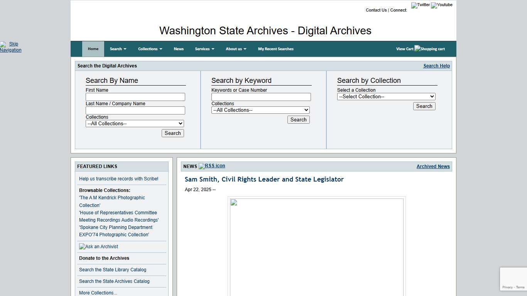
Task: Open the Select a Collection dropdown
Action: point(386,96)
